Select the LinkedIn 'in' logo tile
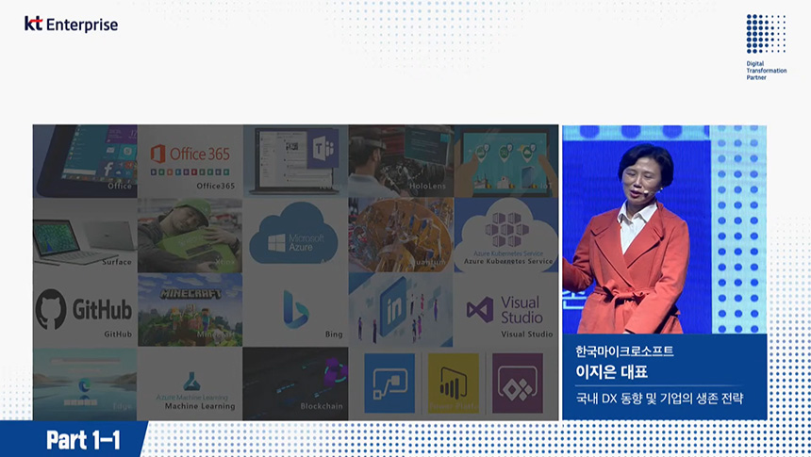The image size is (811, 457). click(x=401, y=310)
